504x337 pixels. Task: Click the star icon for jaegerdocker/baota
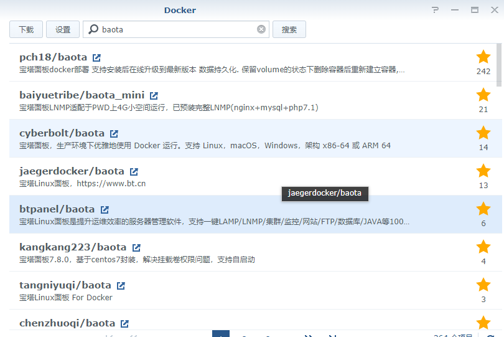click(x=483, y=171)
